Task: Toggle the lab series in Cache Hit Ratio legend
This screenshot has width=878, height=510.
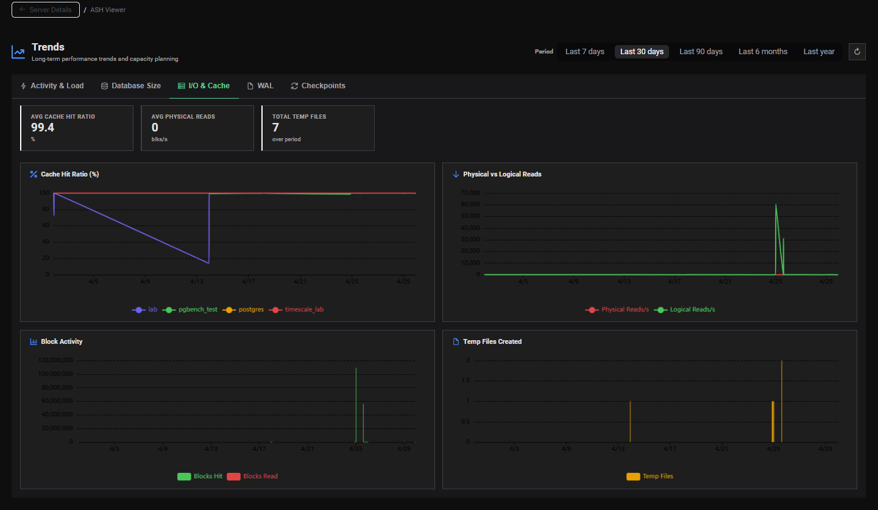Action: coord(144,309)
